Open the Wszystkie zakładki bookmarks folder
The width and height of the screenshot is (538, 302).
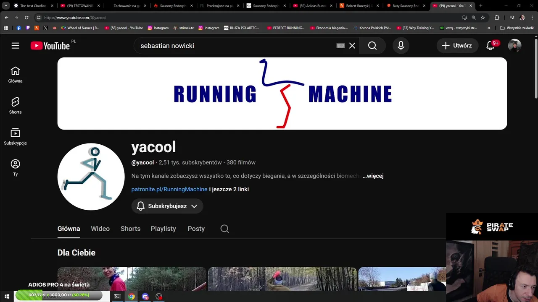tap(517, 28)
